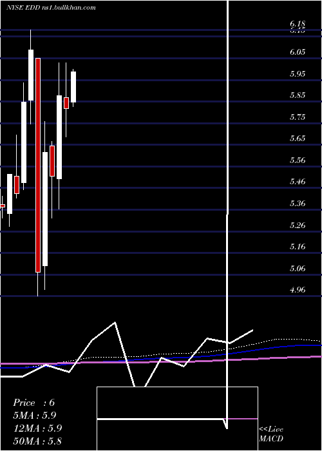Screen dimensions: 322x451
Task: Click the 4.96 price axis label
Action: click(x=298, y=290)
